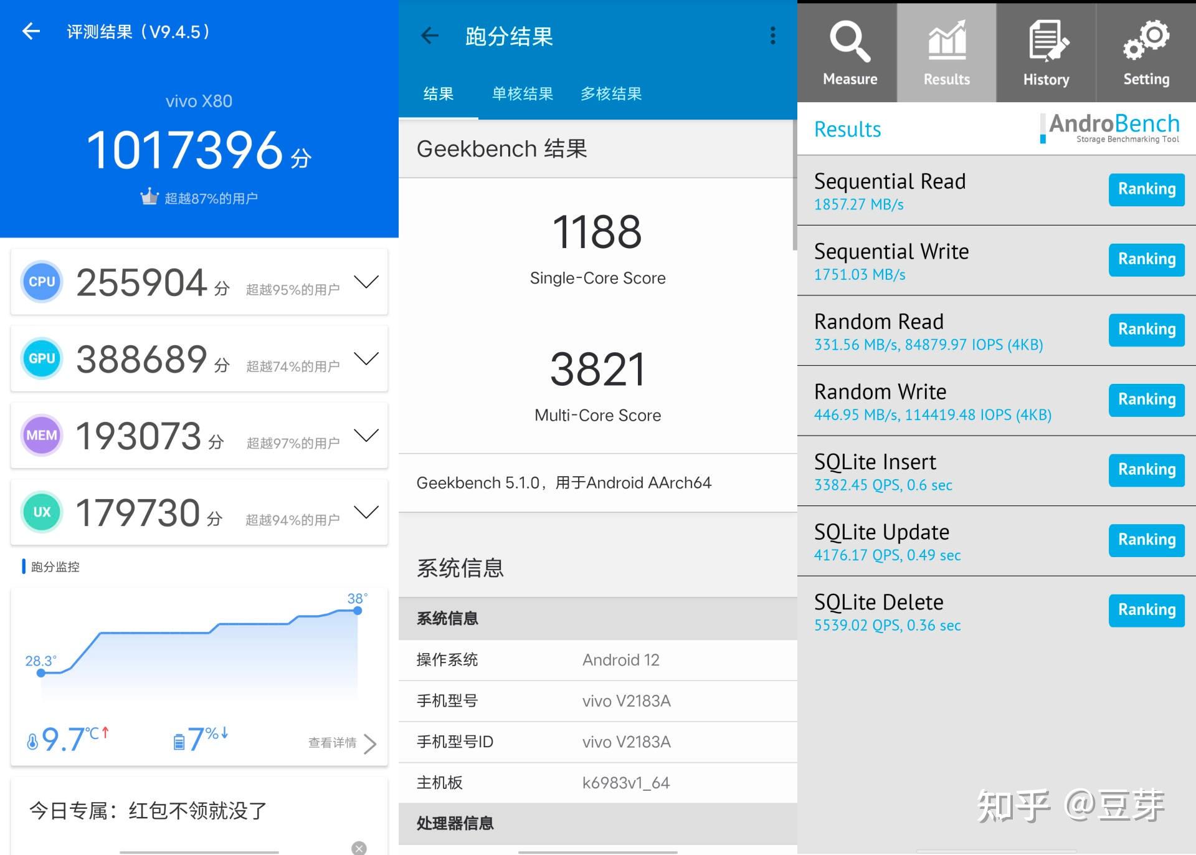Click the 38° point on temperature chart

(x=358, y=611)
